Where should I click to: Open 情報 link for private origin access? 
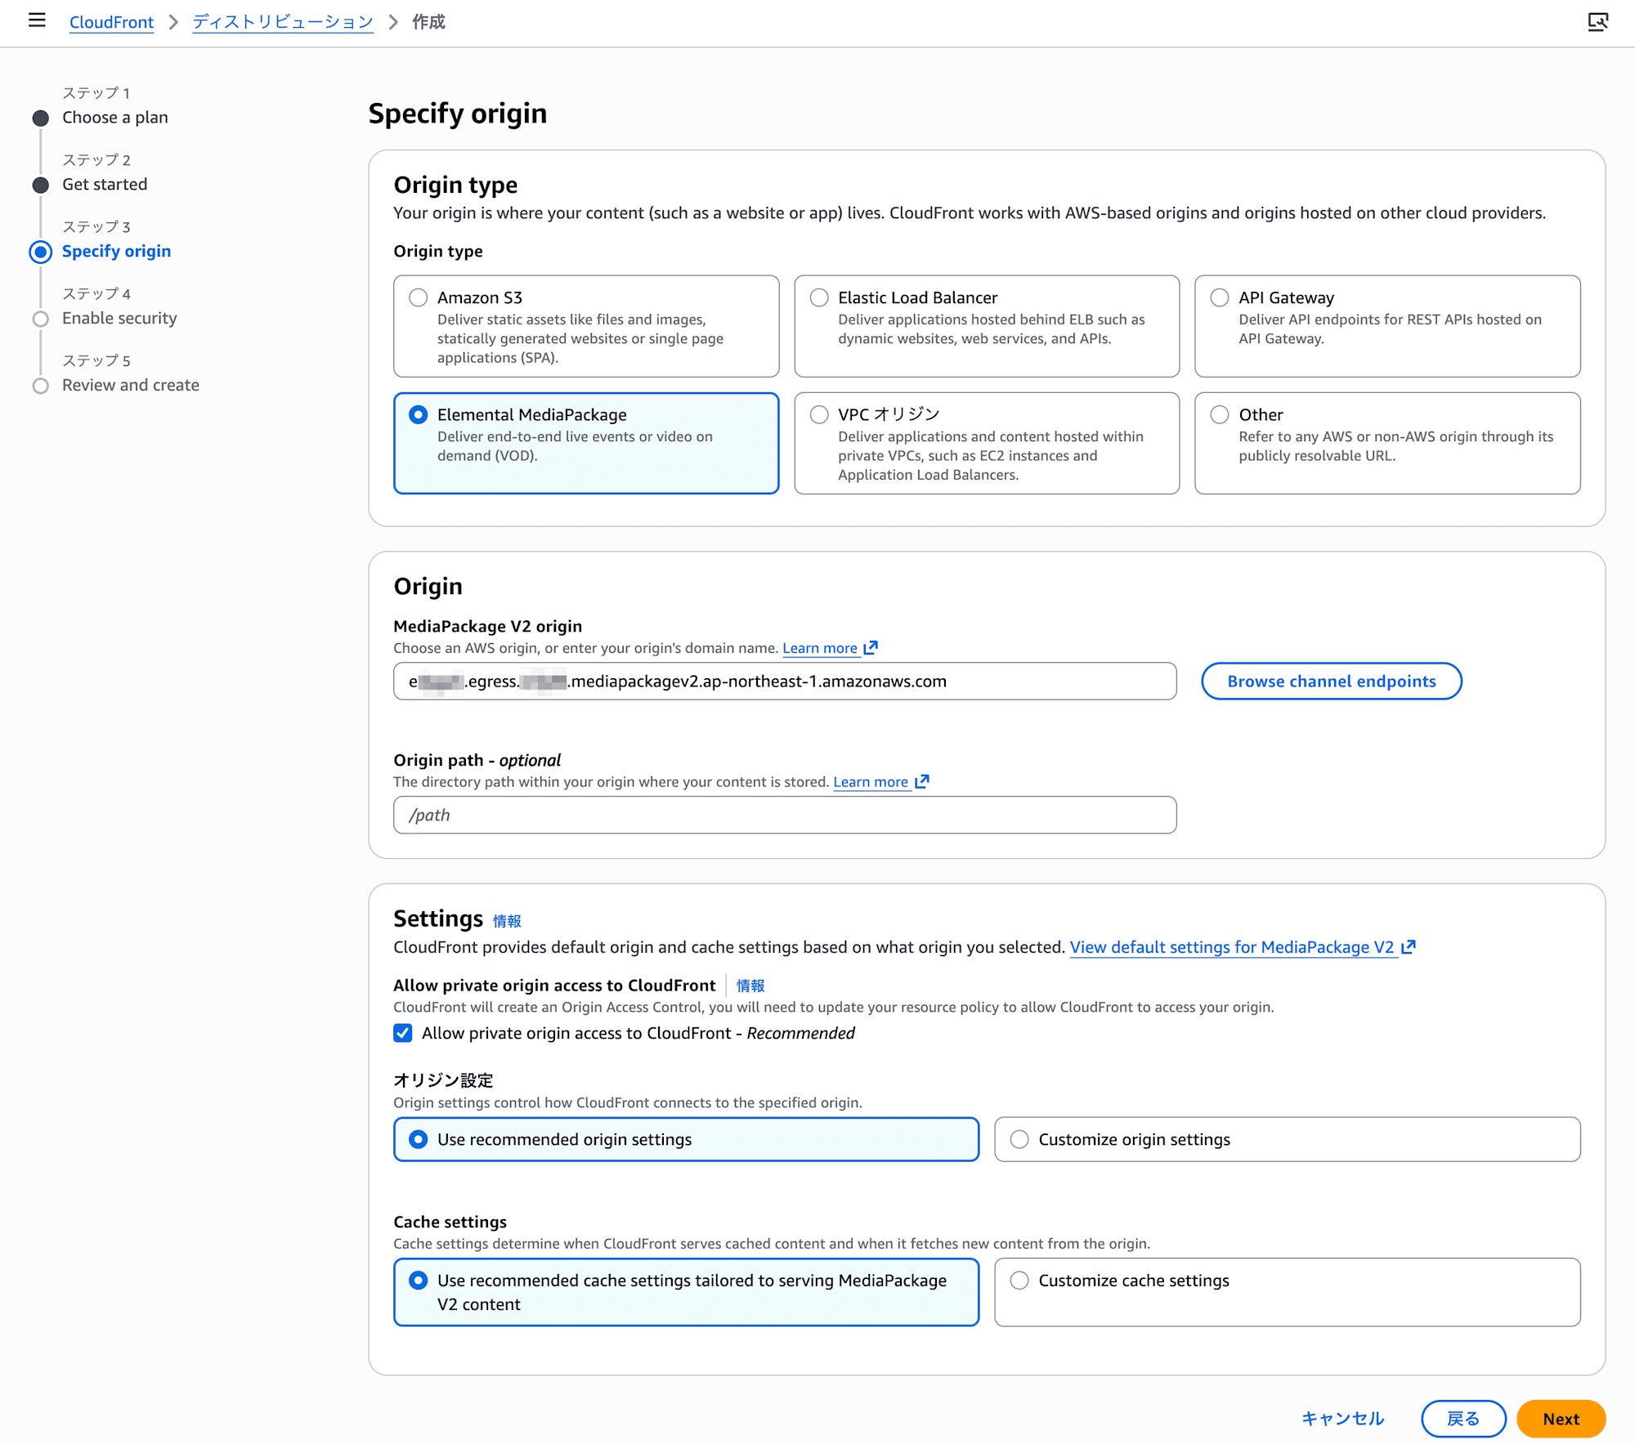click(x=750, y=986)
